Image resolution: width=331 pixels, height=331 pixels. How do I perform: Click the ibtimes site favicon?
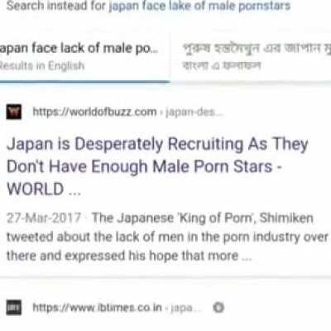point(14,307)
